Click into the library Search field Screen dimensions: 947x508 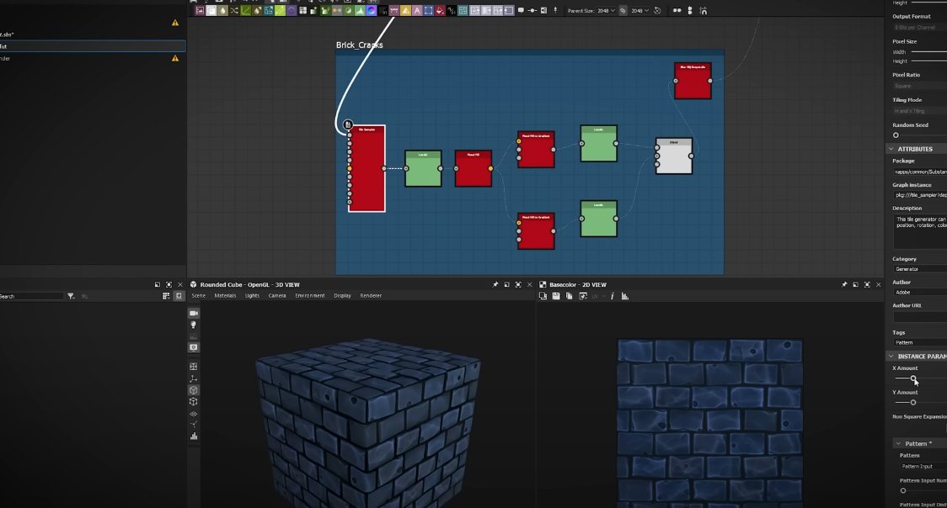(x=31, y=296)
